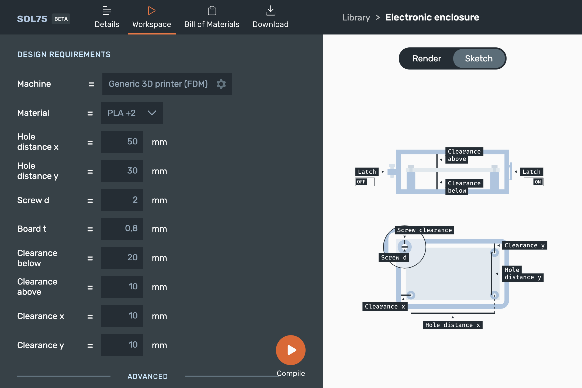Click the Details list icon

107,11
